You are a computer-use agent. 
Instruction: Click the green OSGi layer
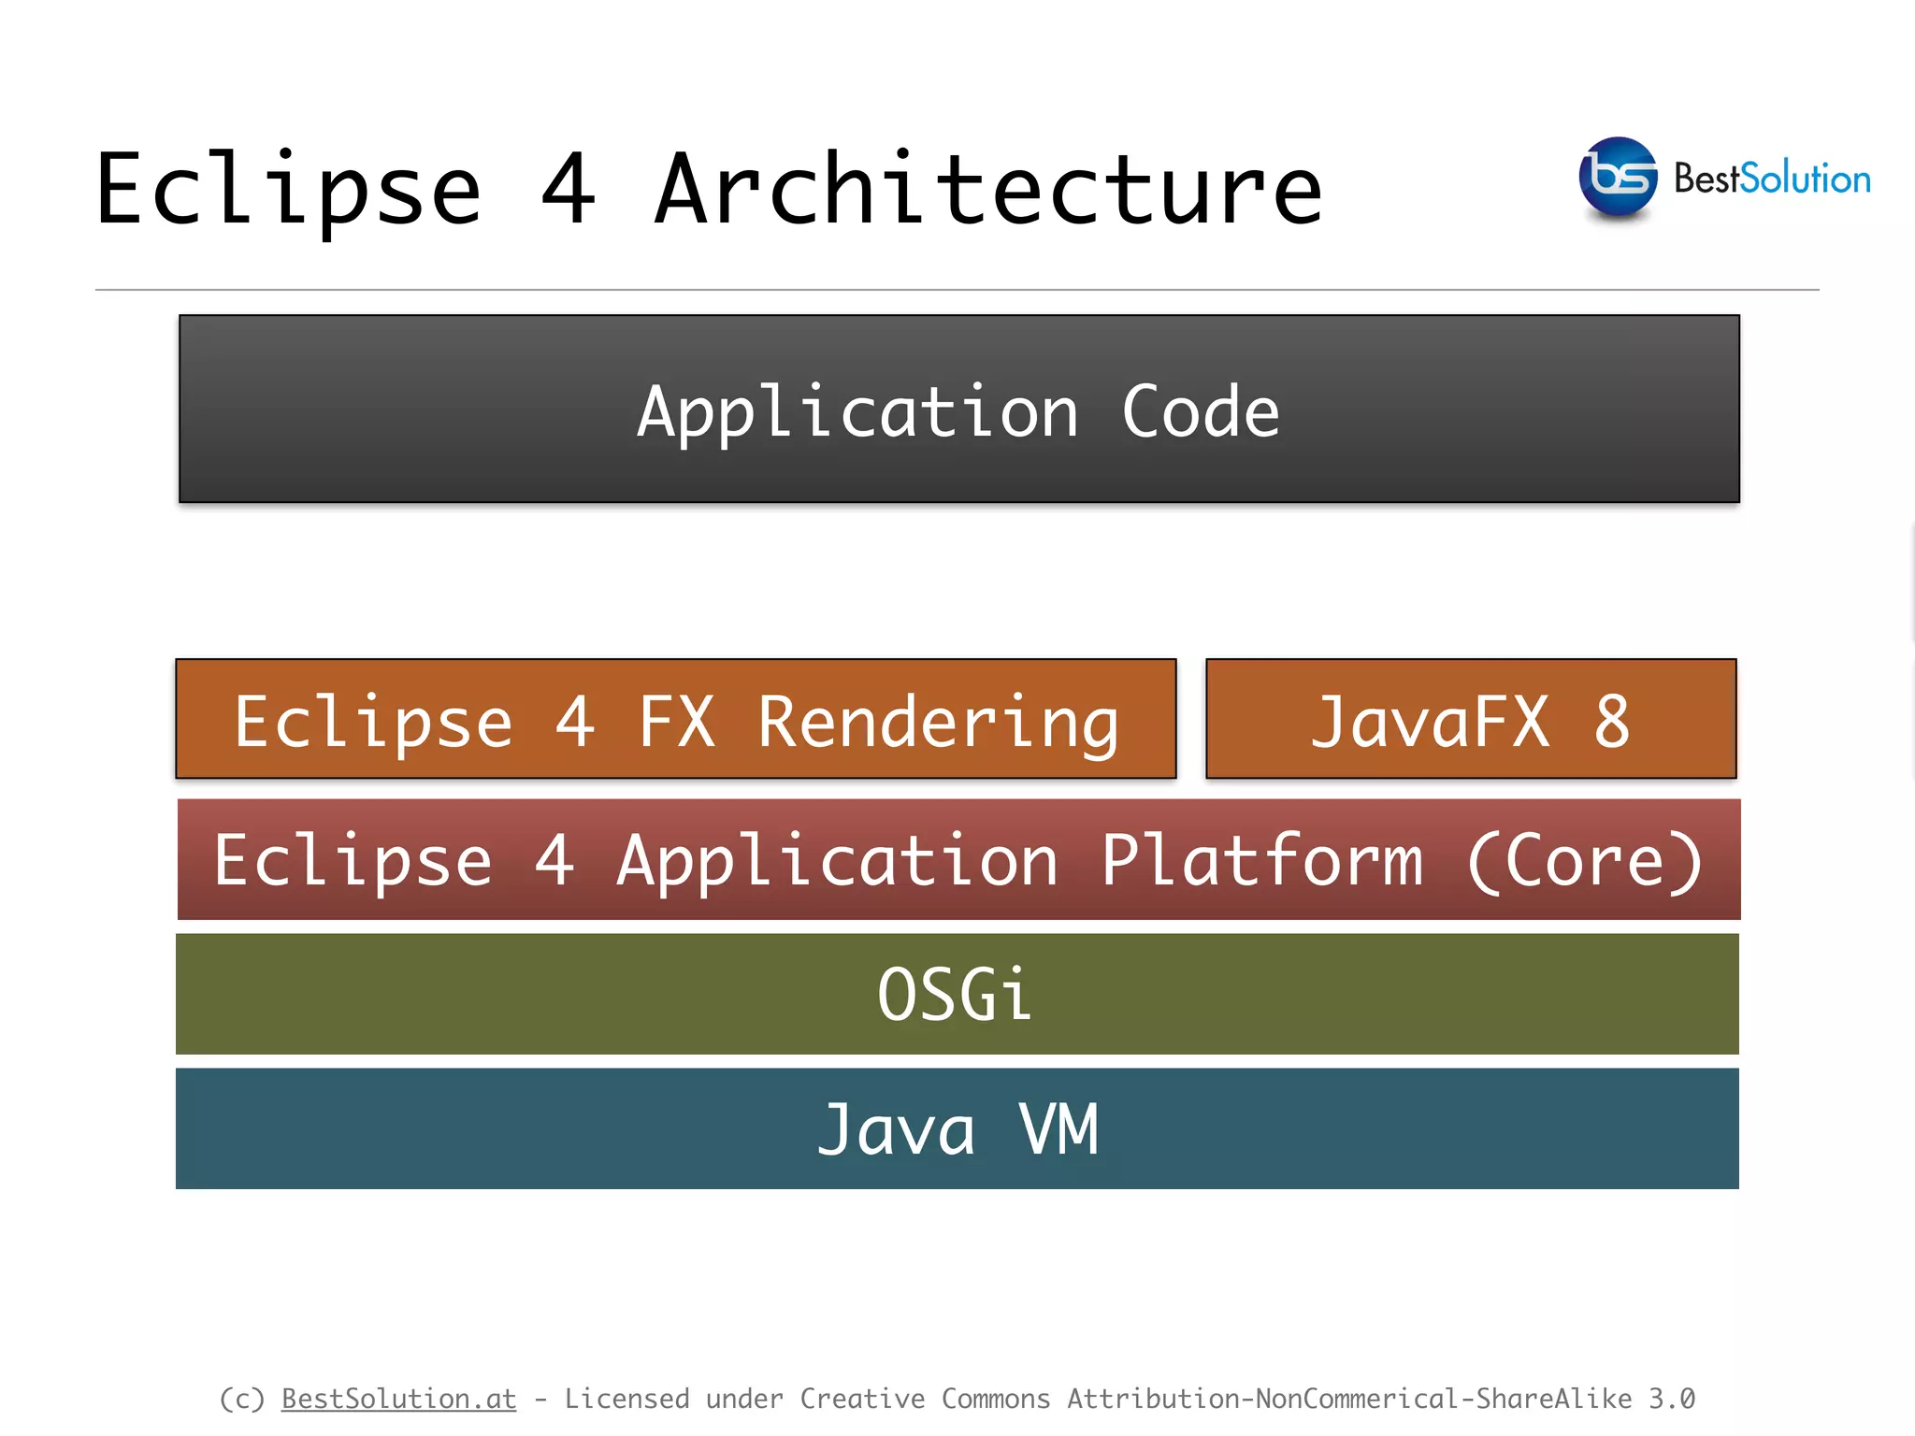956,994
